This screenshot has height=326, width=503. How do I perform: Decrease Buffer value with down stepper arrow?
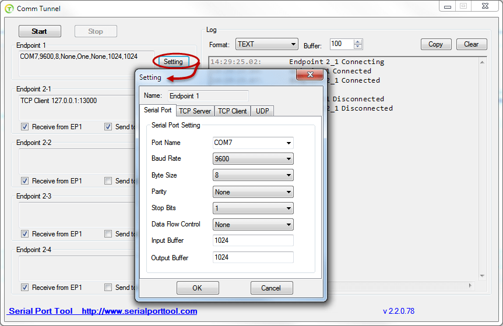click(358, 47)
